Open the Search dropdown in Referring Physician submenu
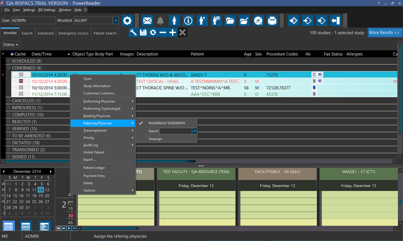This screenshot has height=241, width=403. (194, 131)
